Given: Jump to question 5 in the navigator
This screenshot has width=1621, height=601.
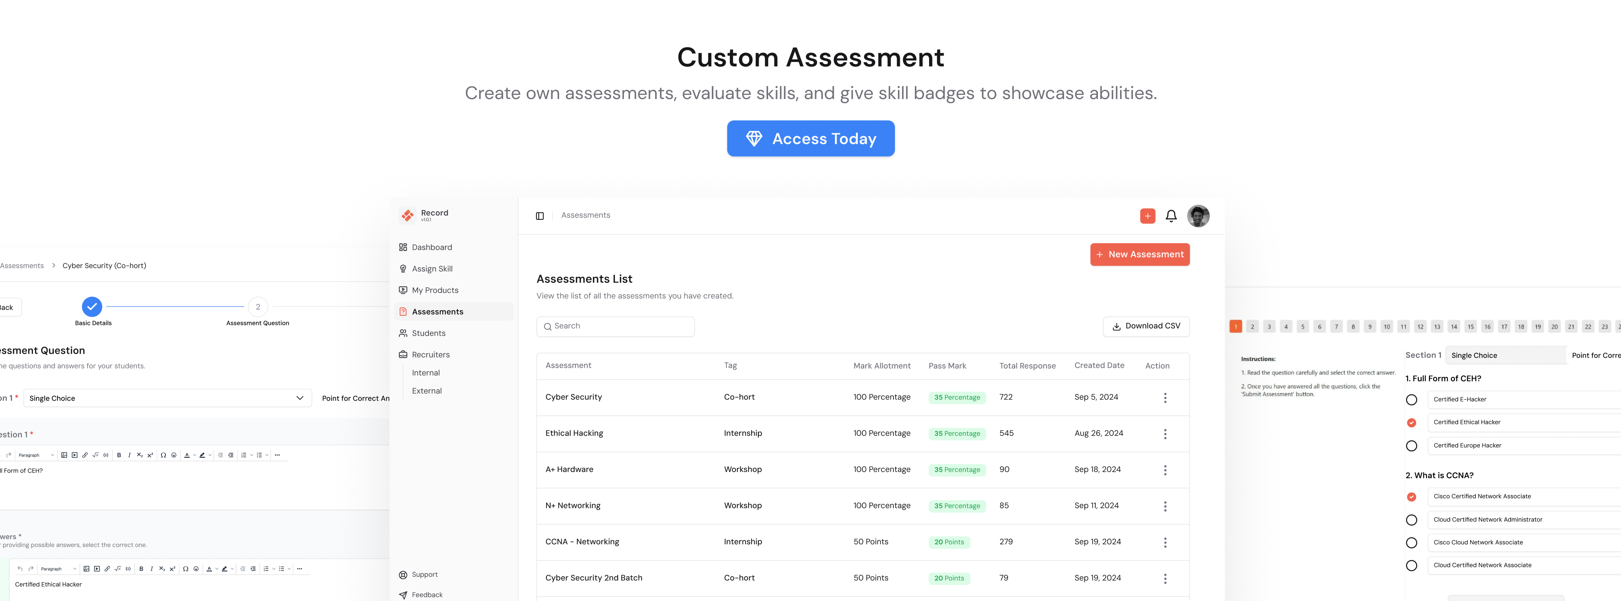Looking at the screenshot, I should tap(1302, 327).
